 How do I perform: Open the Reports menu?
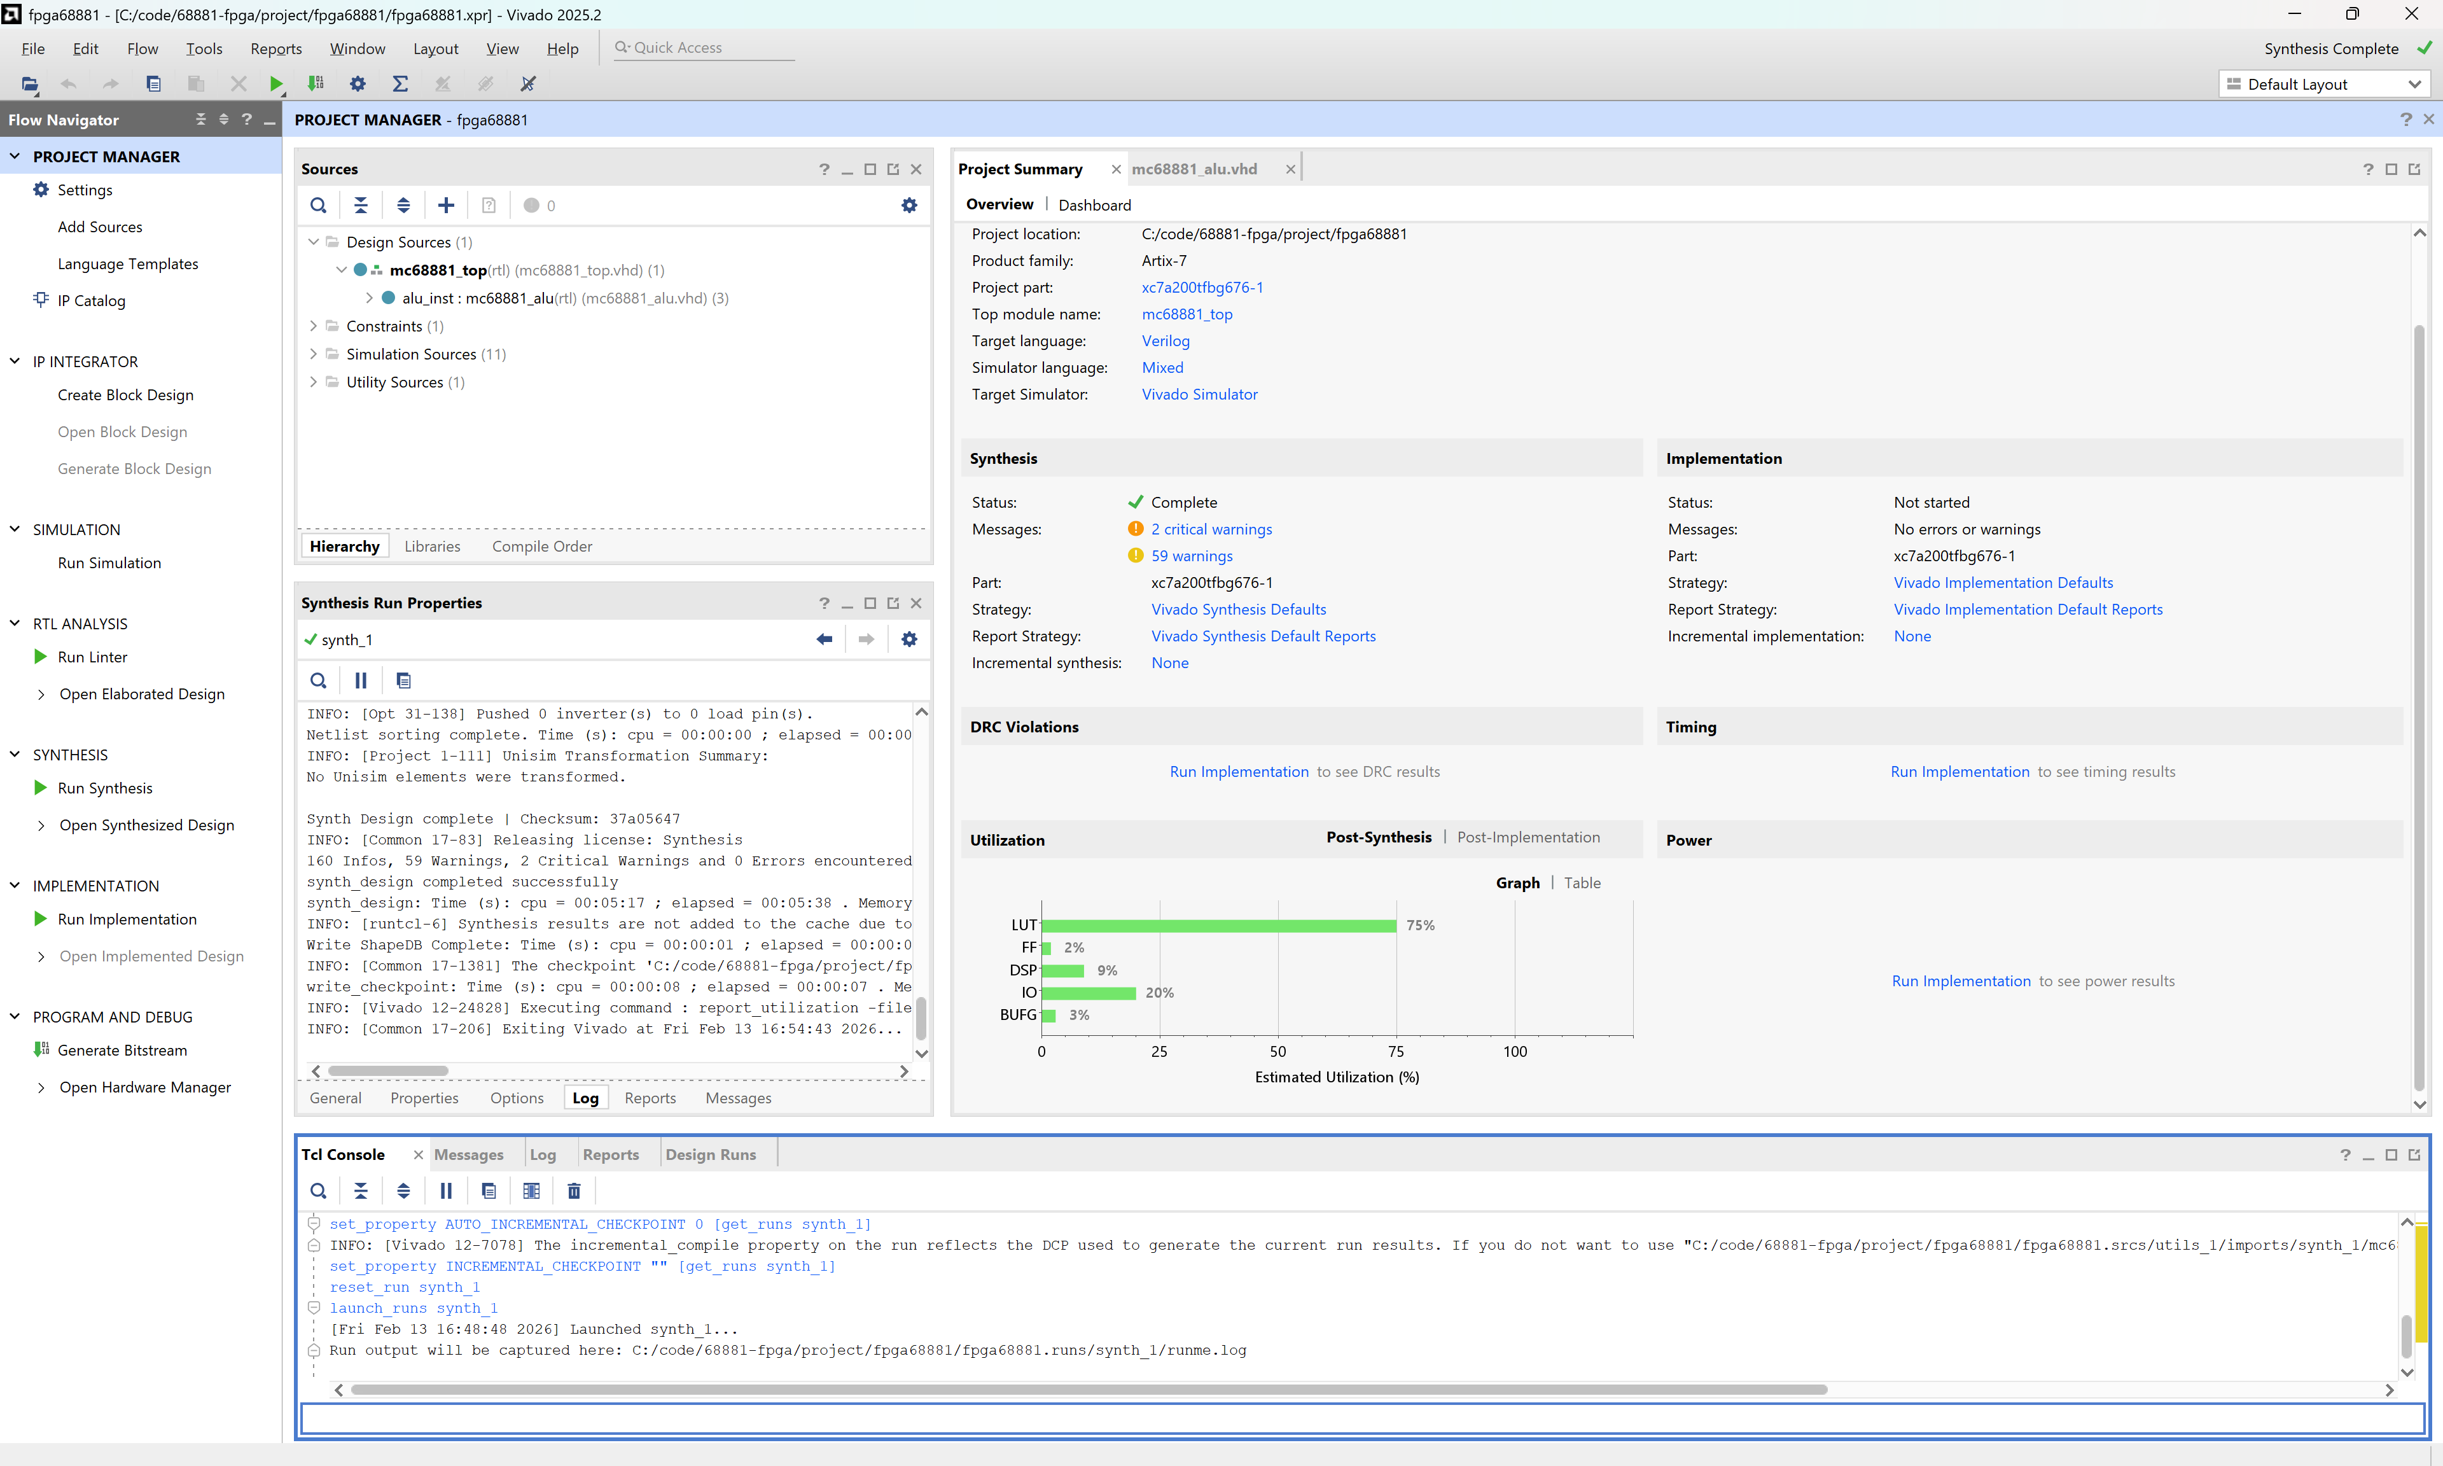(275, 48)
